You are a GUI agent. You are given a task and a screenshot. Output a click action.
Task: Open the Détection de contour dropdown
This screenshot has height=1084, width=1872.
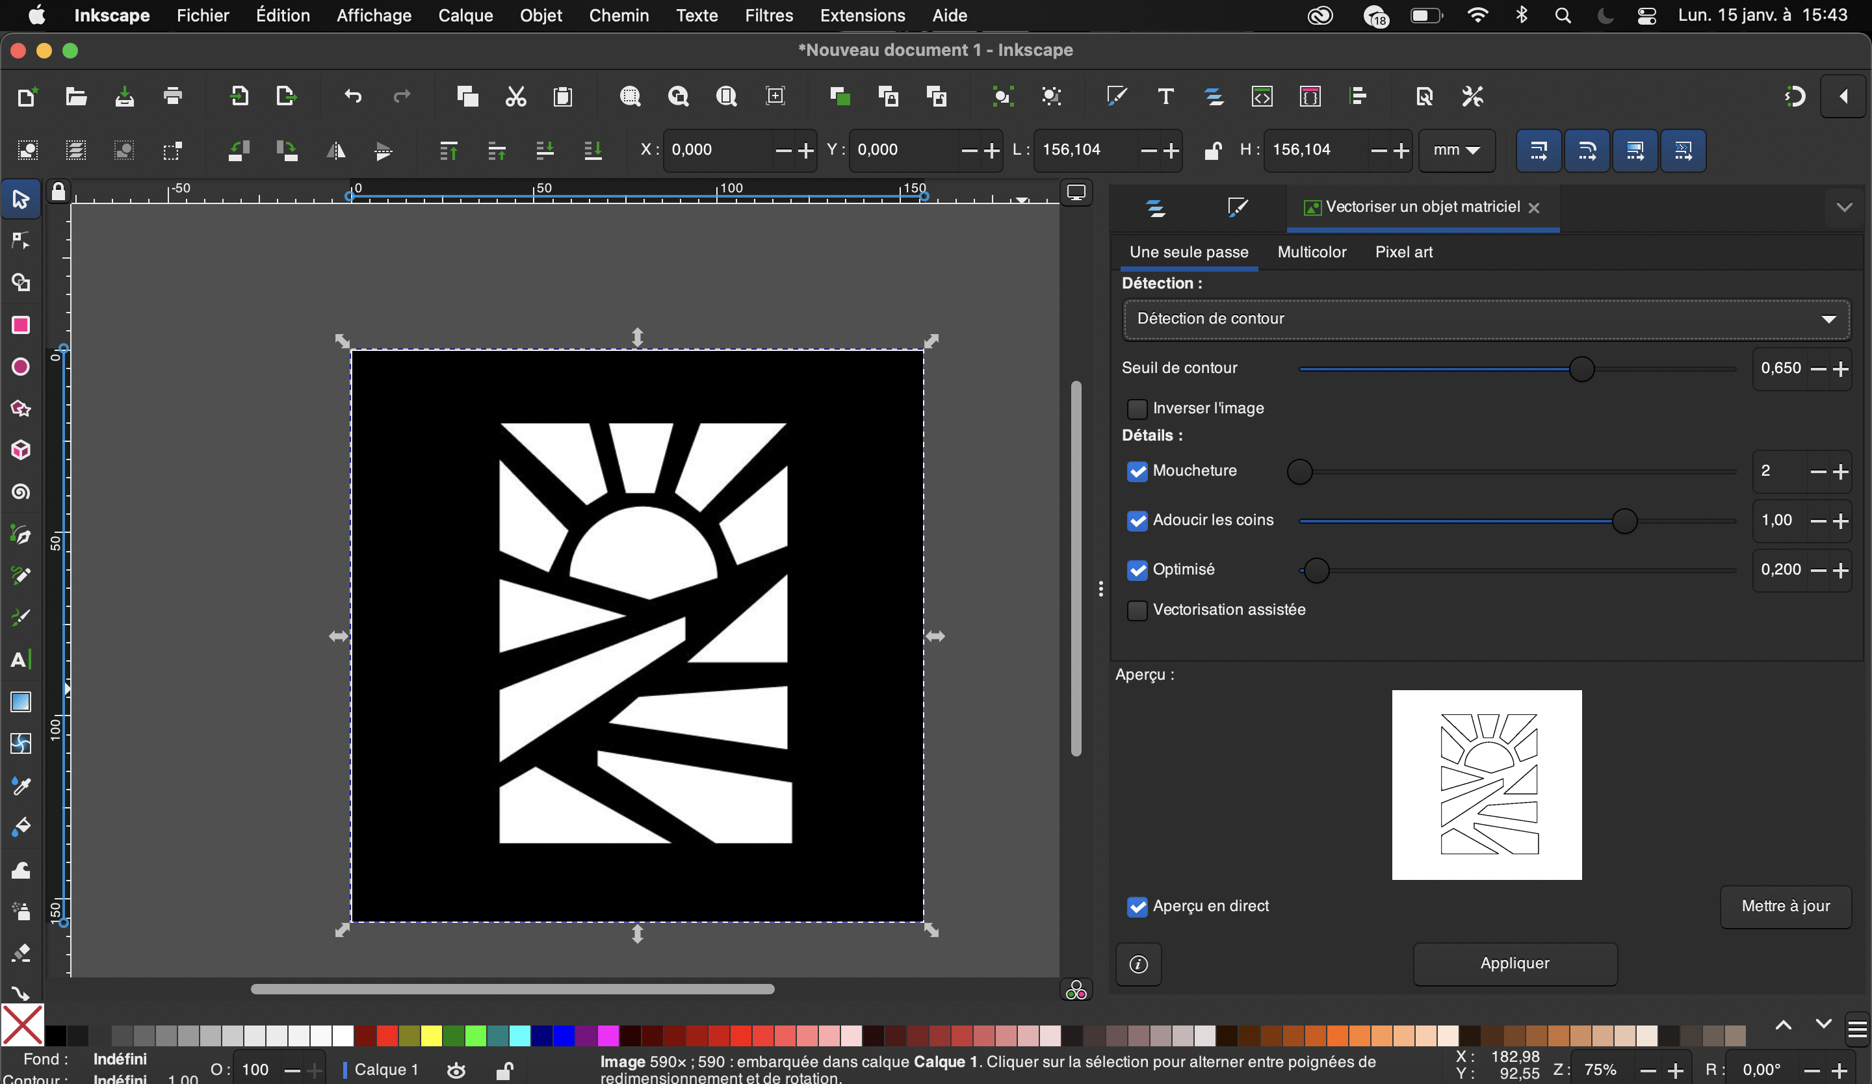click(x=1486, y=318)
